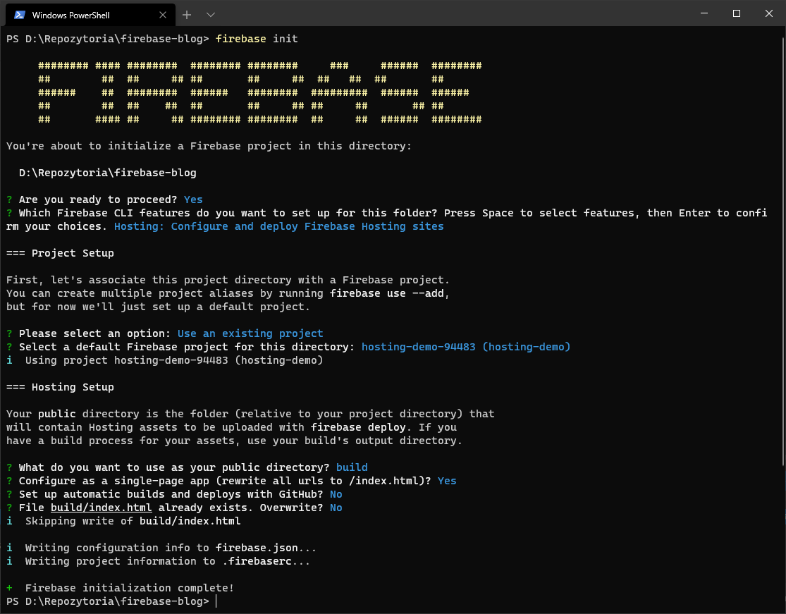Click the typed 'firebase init' command
The width and height of the screenshot is (786, 614).
[x=257, y=39]
